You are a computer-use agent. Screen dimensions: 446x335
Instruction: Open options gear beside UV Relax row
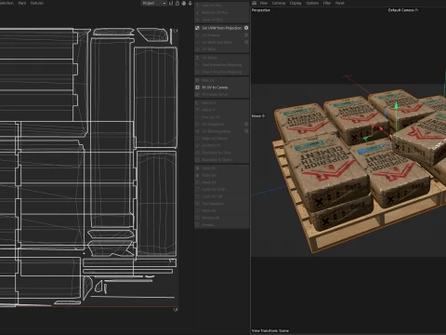246,42
